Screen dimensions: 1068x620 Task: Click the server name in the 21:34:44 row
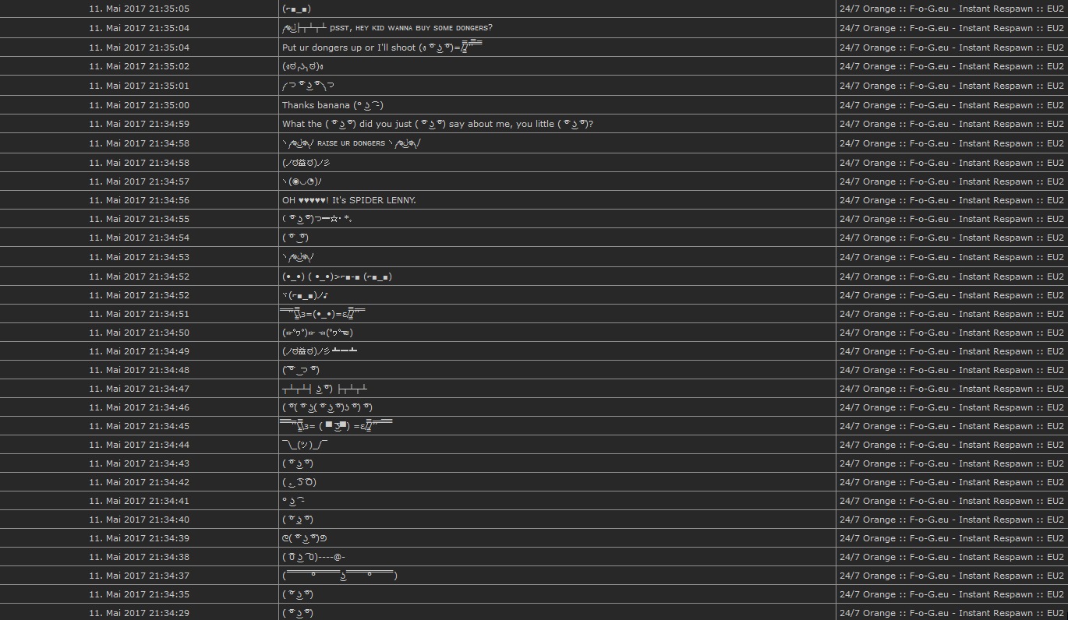pyautogui.click(x=951, y=445)
